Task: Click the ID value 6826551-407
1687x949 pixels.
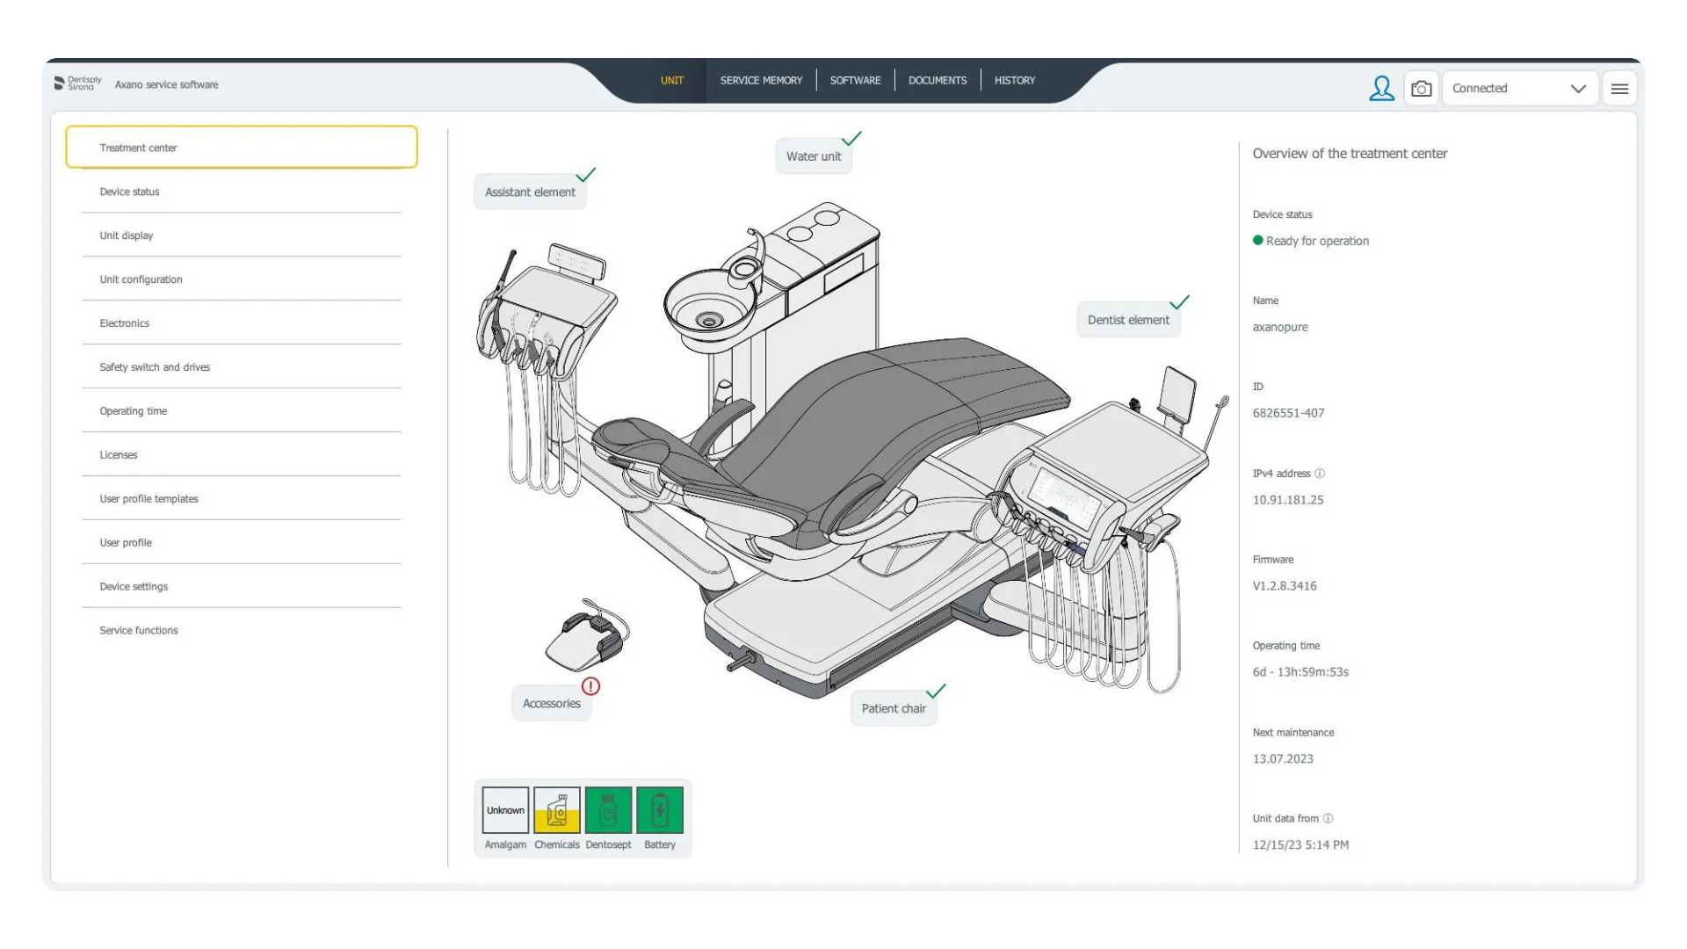Action: tap(1288, 413)
